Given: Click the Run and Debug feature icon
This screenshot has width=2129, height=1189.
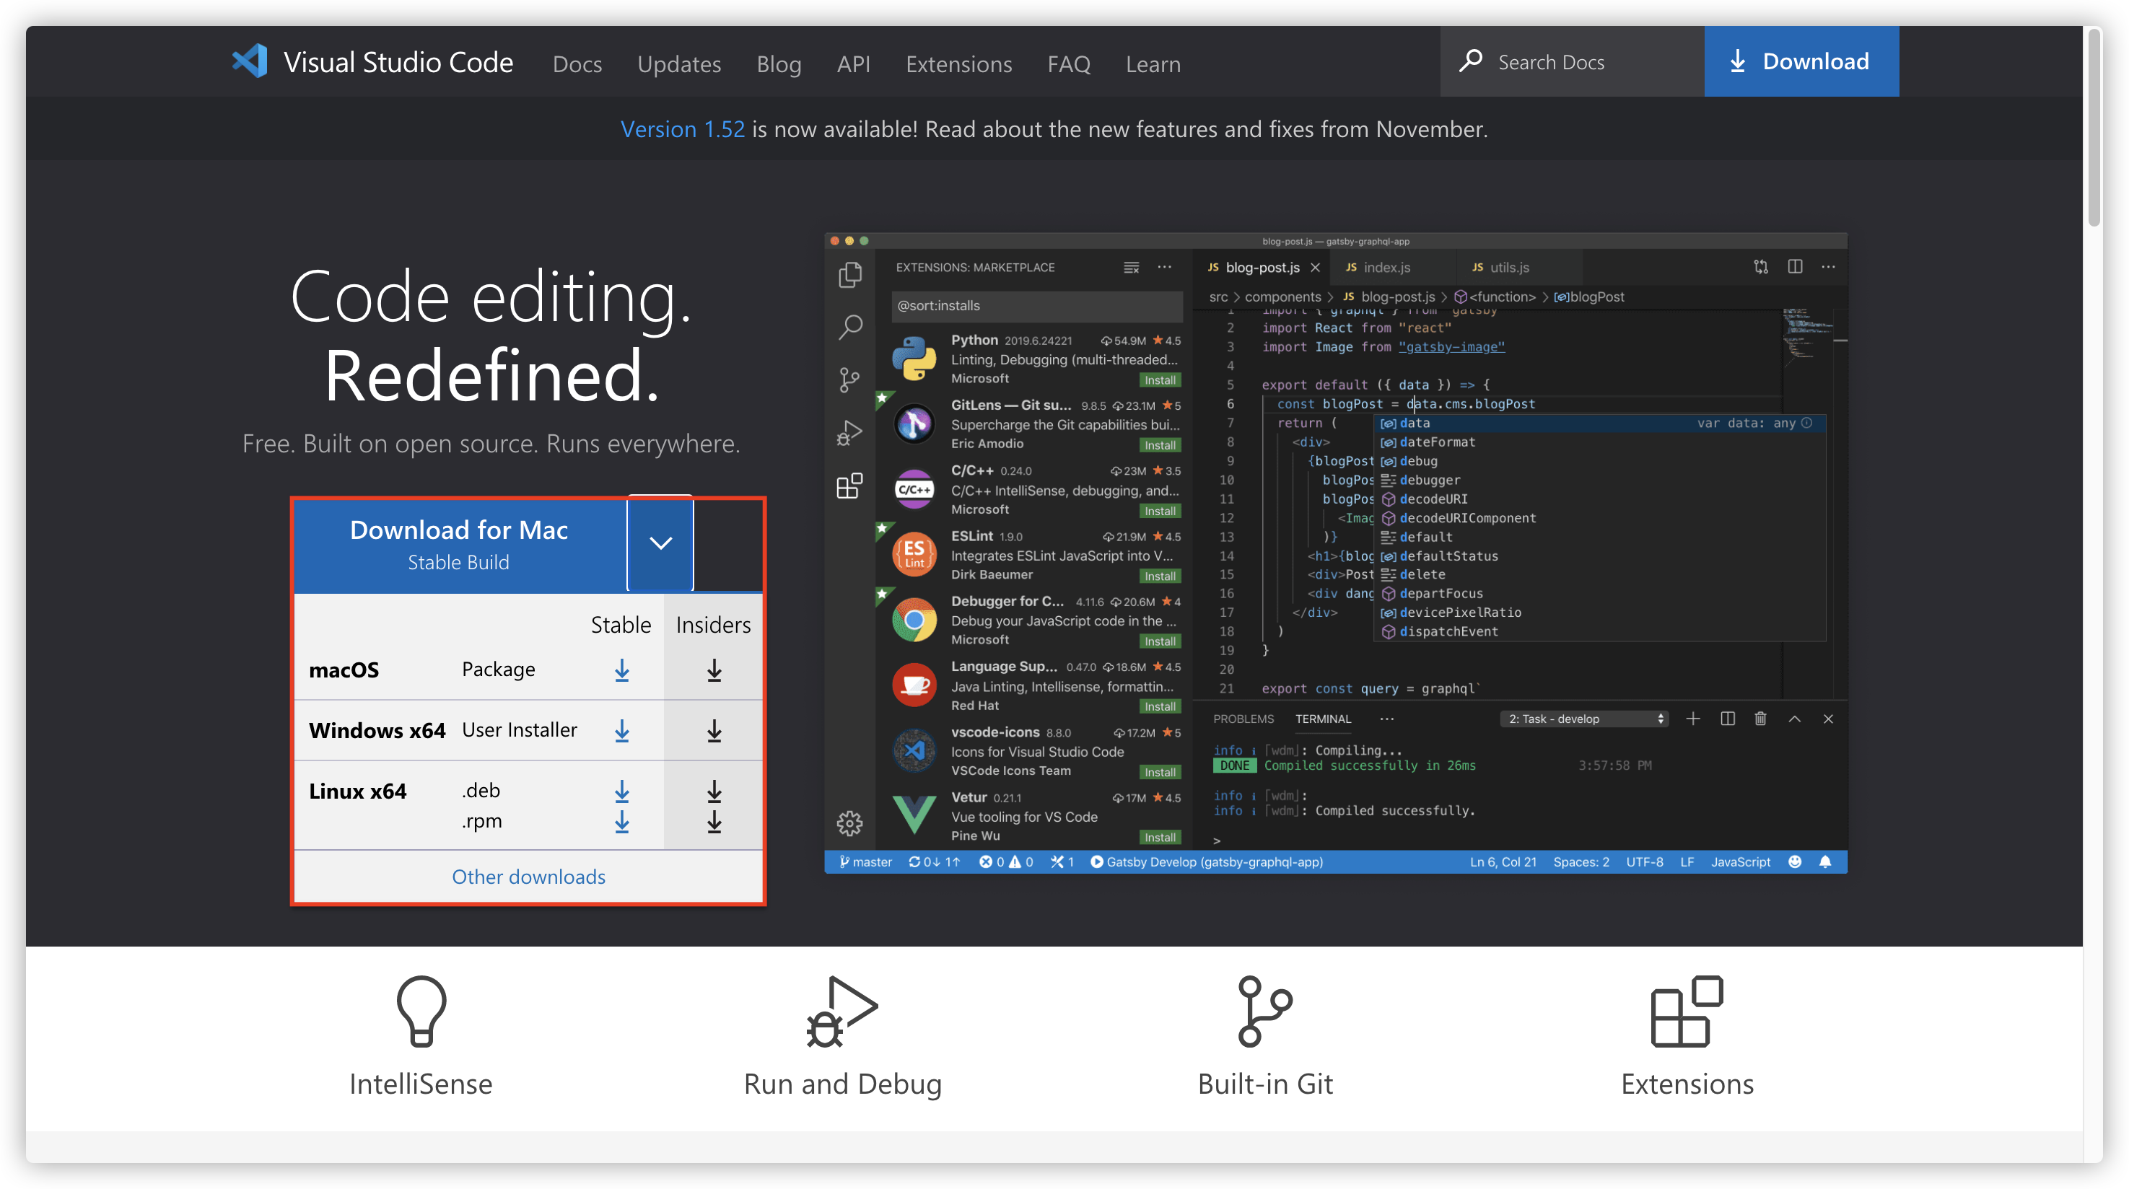Looking at the screenshot, I should point(841,1011).
